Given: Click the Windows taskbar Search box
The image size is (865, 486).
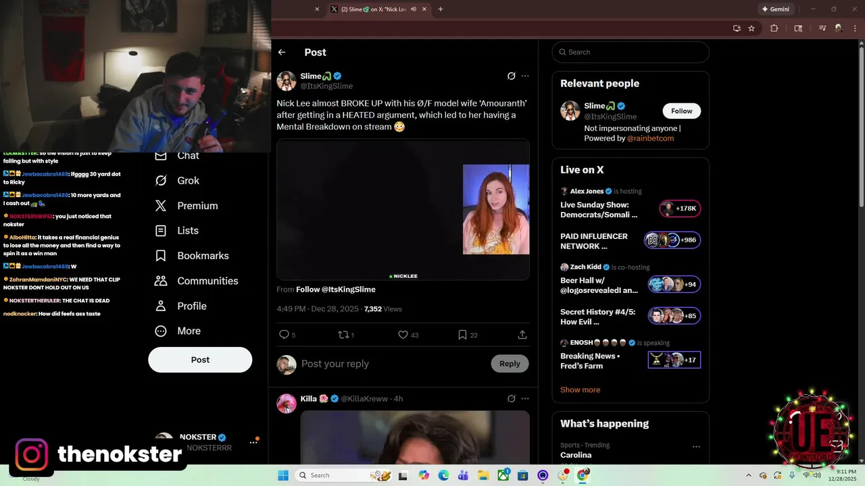Looking at the screenshot, I should 345,475.
